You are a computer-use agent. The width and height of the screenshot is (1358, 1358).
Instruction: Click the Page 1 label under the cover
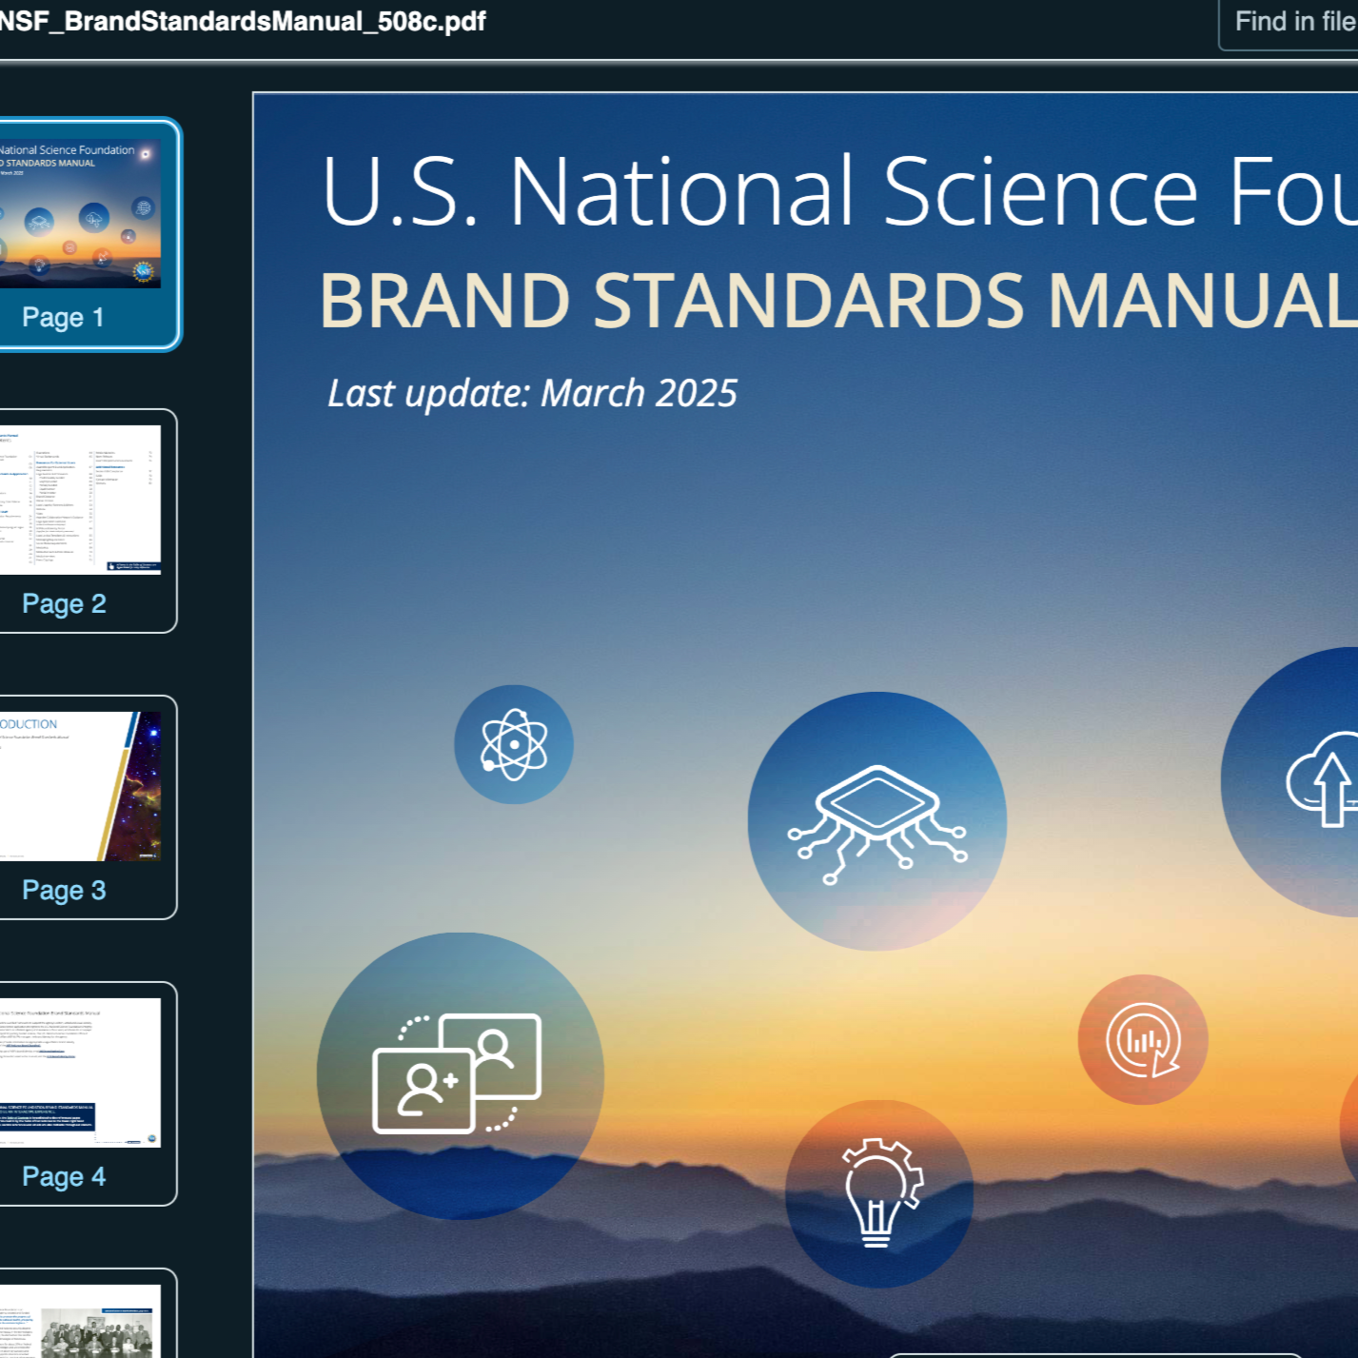[65, 317]
